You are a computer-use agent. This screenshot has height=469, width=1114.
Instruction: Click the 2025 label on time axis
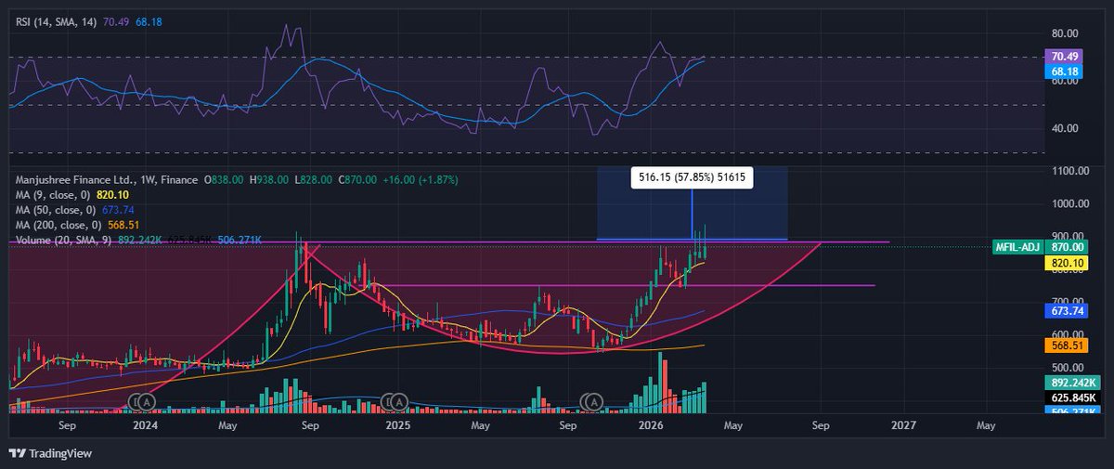[x=397, y=424]
